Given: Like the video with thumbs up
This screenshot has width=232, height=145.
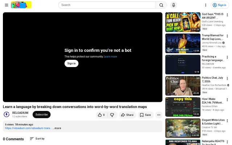Looking at the screenshot, I should (101, 115).
